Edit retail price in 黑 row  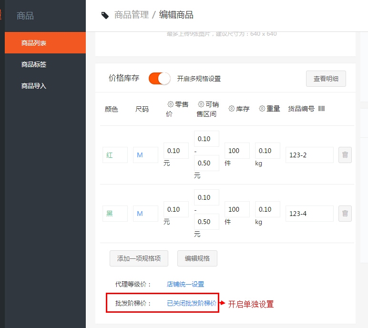pos(176,209)
